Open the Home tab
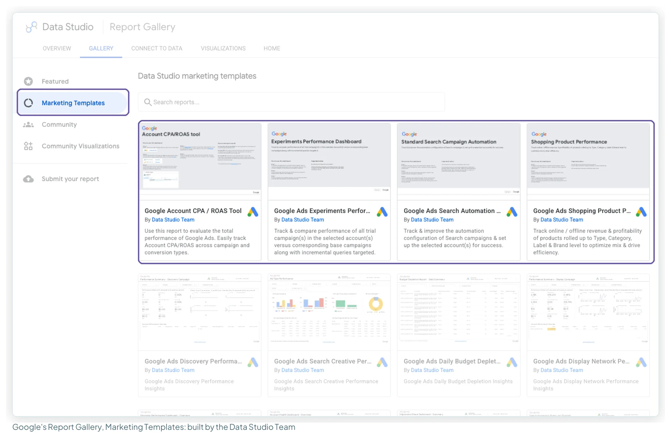The height and width of the screenshot is (439, 671). coord(272,48)
